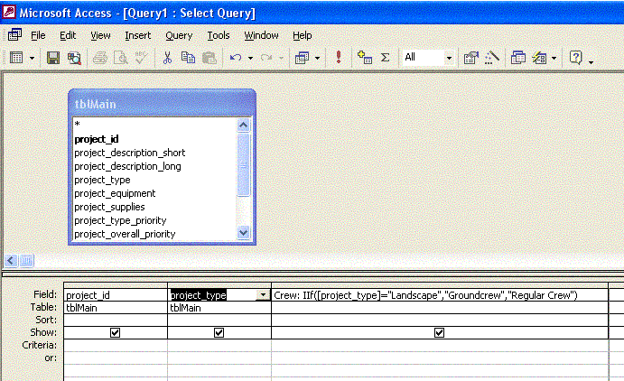Open the Properties toolbar icon
Screen dimensions: 624x381
click(471, 58)
